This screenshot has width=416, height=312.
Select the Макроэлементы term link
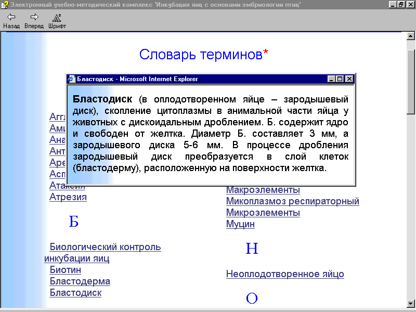[x=263, y=190]
